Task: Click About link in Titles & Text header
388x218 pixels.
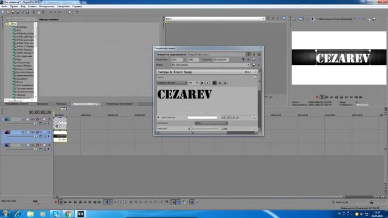Action: (x=247, y=72)
